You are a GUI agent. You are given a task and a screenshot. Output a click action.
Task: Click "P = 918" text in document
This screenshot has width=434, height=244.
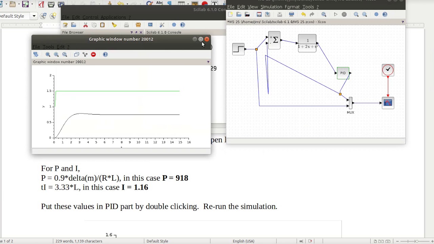point(175,178)
